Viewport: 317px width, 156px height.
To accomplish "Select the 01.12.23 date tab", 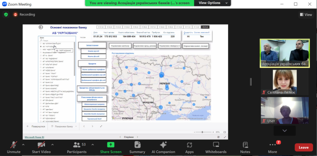I will tap(196, 27).
